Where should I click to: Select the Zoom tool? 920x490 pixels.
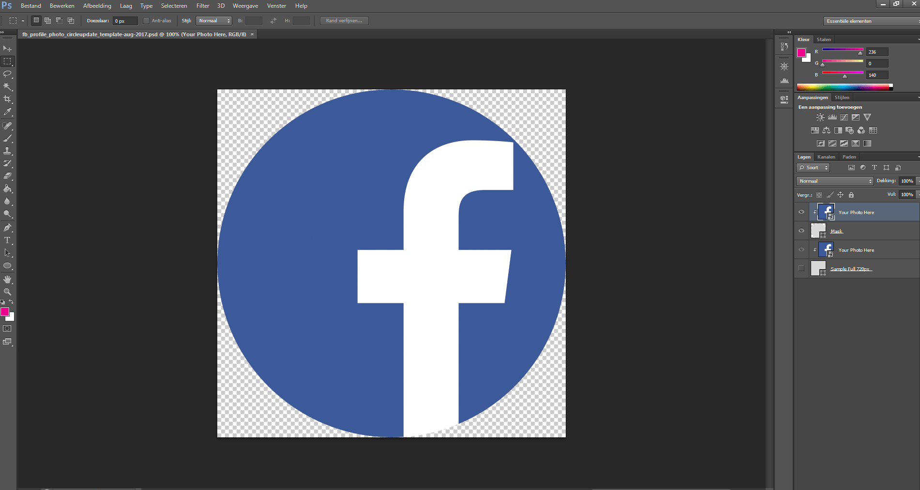click(7, 292)
